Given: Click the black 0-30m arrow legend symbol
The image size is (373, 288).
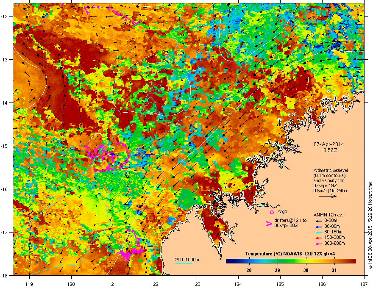Looking at the screenshot, I should click(319, 221).
